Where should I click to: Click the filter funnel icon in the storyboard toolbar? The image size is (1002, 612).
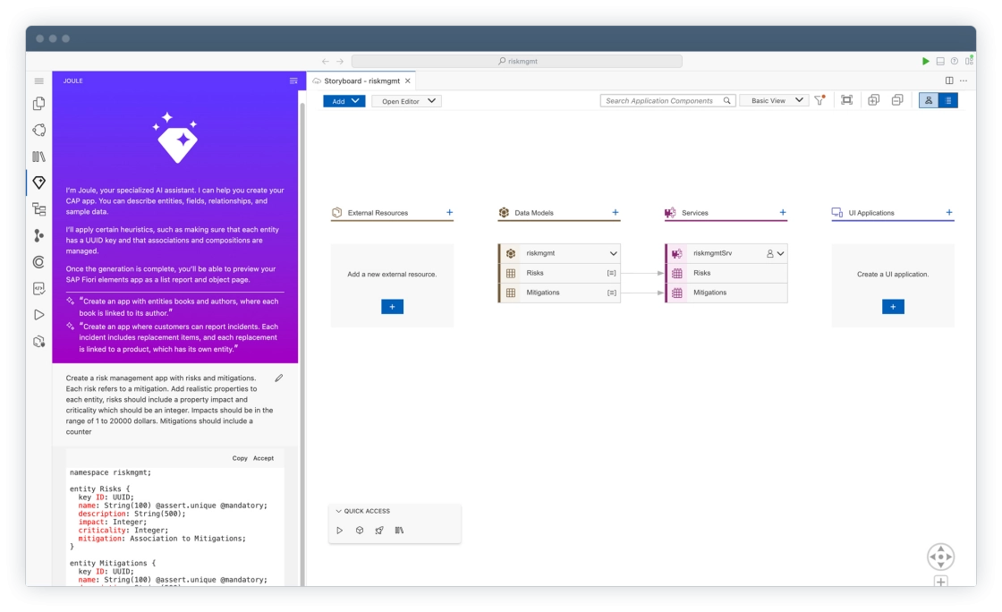tap(819, 100)
